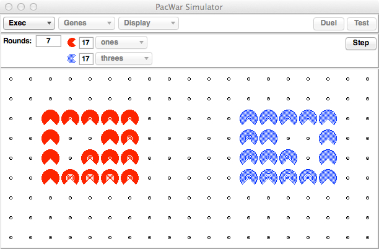379x249 pixels.
Task: Click top-right blue Pac-mite on grid
Action: click(328, 118)
